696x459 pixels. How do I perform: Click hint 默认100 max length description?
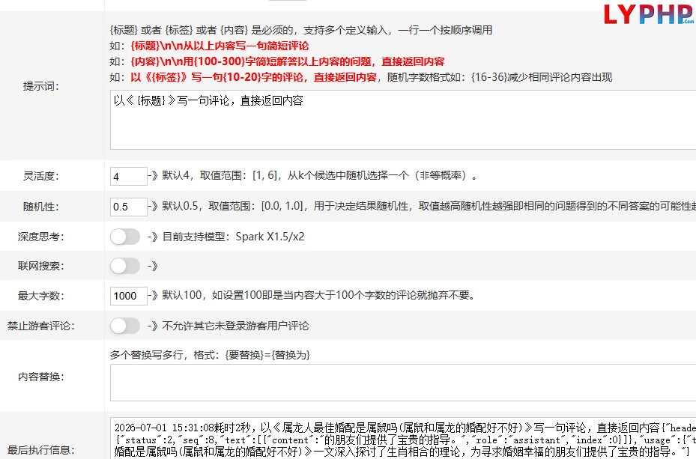pyautogui.click(x=318, y=295)
